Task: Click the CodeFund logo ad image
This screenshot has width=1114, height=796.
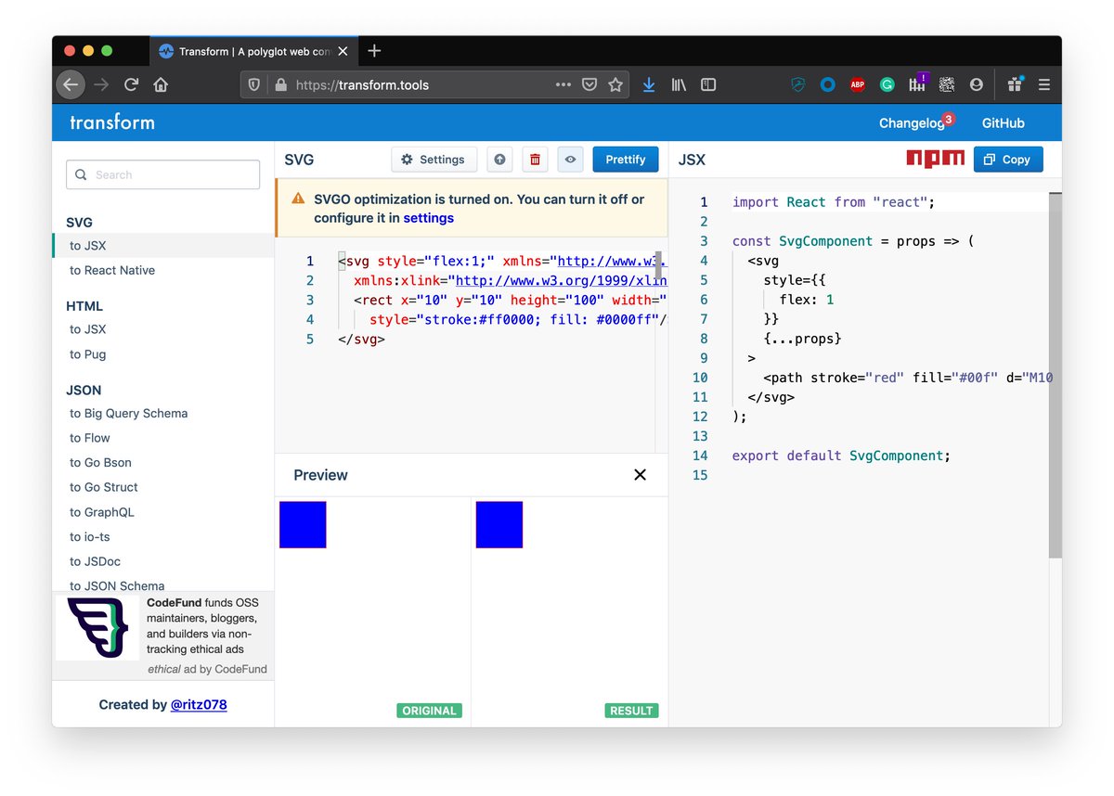Action: [98, 627]
